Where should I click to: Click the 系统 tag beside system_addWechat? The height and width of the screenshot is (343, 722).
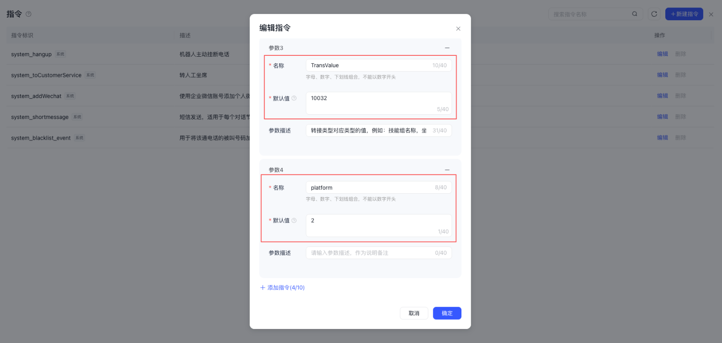(70, 96)
